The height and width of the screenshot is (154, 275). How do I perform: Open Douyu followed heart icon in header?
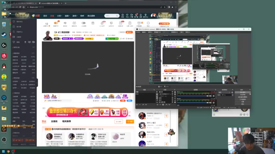(127, 15)
